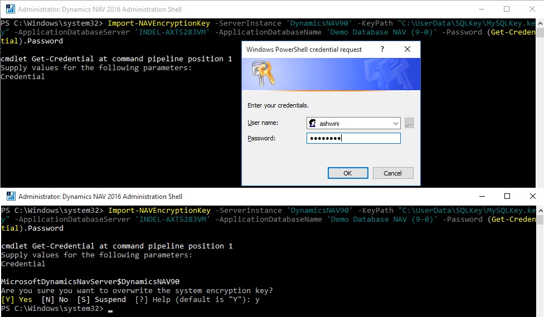Maximize the top Administration Shell window
Screen dimensions: 544x317
click(507, 9)
